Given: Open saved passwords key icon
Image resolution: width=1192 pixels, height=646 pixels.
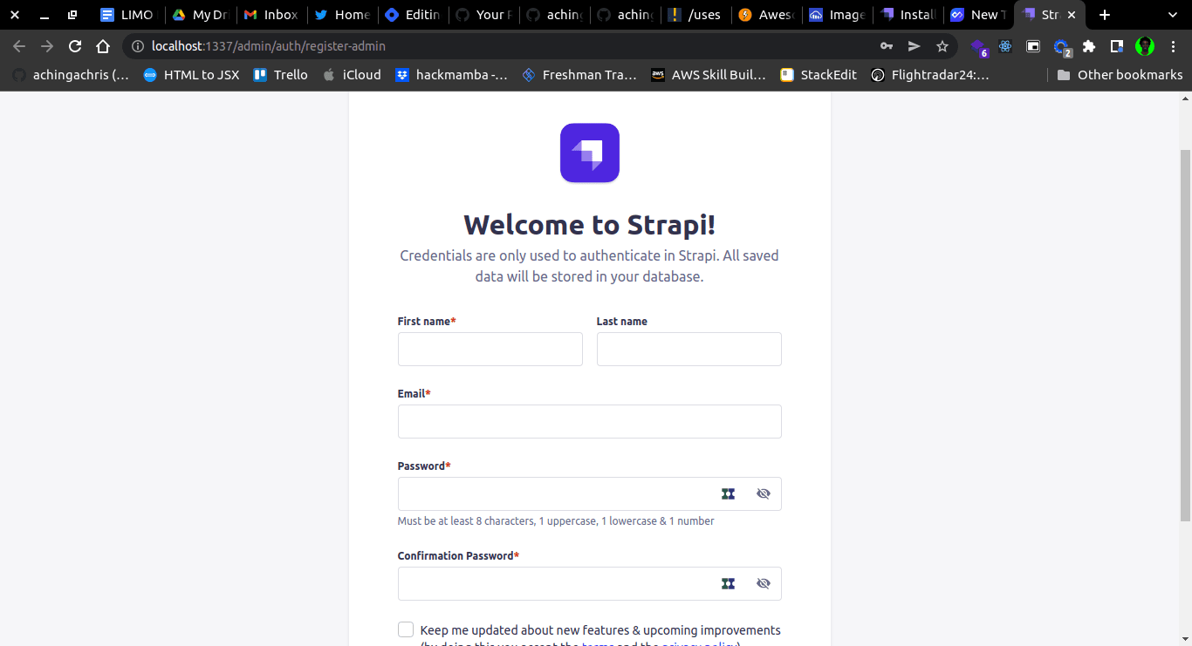Looking at the screenshot, I should (x=886, y=46).
